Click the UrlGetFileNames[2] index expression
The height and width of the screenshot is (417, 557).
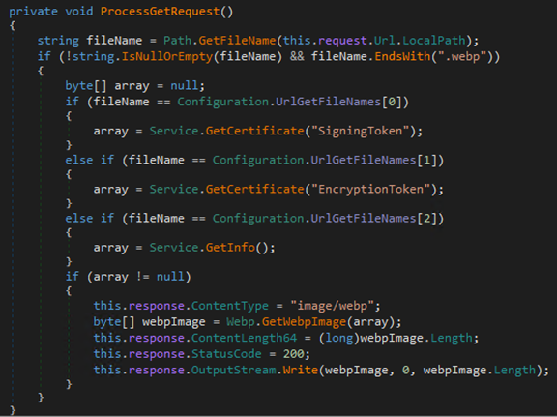[x=374, y=219]
